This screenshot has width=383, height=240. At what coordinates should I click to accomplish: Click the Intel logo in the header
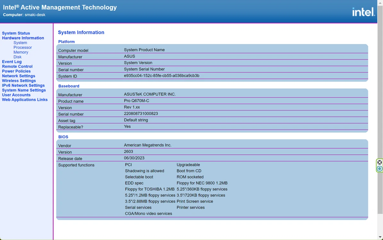tap(363, 12)
